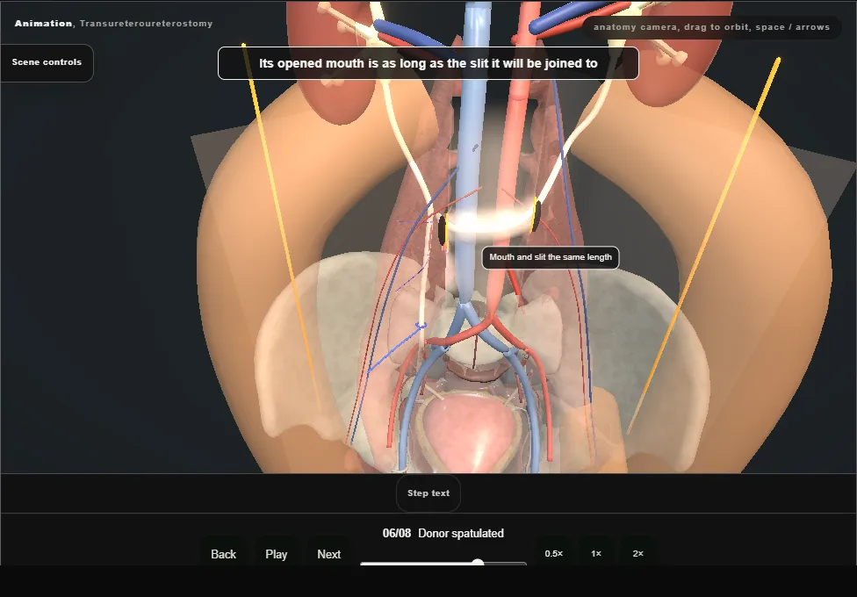The width and height of the screenshot is (857, 597).
Task: Click the black slit marker right of aorta
Action: coord(537,215)
